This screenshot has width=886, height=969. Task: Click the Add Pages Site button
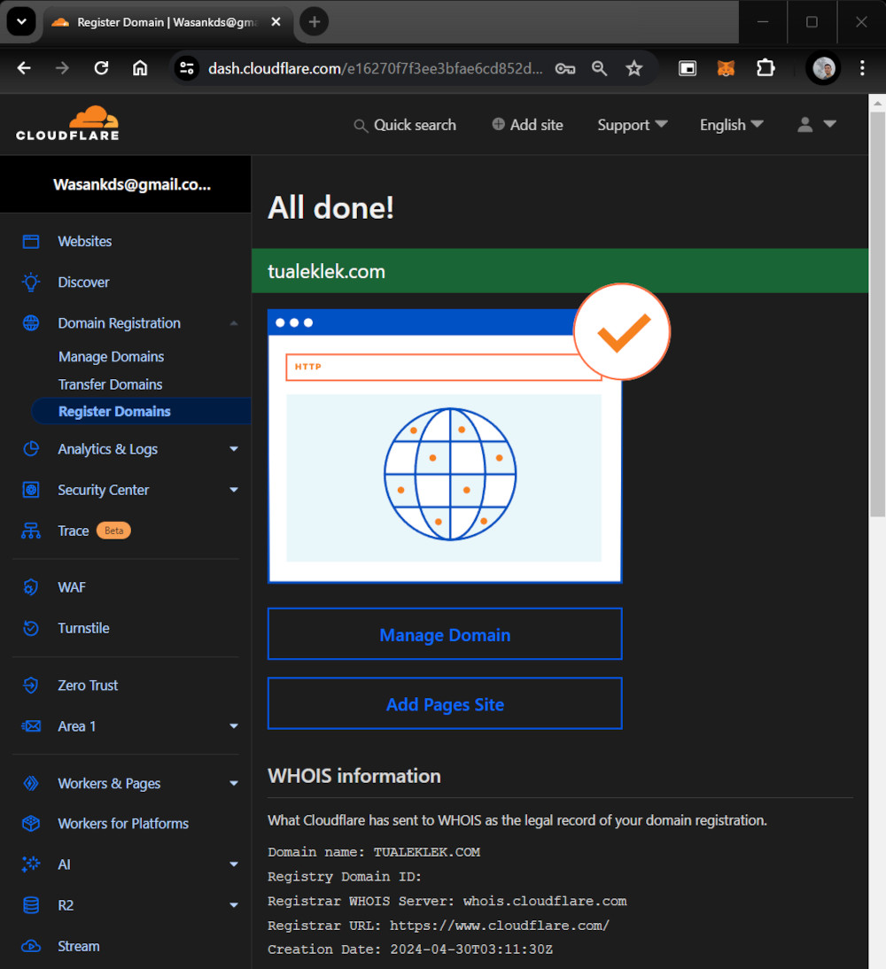coord(445,704)
